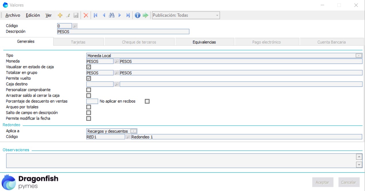This screenshot has height=191, width=365.
Task: Go to next record arrow
Action: [x=120, y=15]
